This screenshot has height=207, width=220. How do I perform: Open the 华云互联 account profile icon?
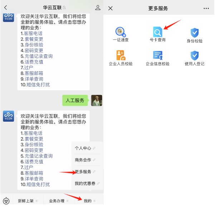point(98,8)
